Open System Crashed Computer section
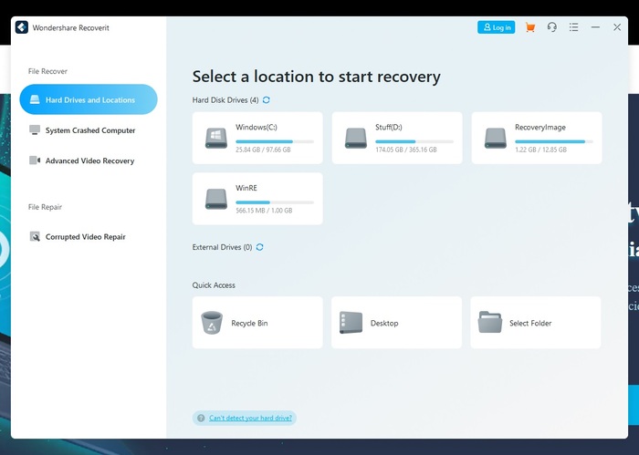Screen dimensions: 639x455 click(x=89, y=130)
